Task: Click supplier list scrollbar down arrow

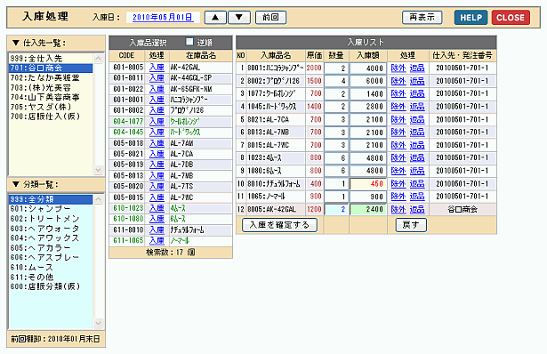Action: click(99, 170)
